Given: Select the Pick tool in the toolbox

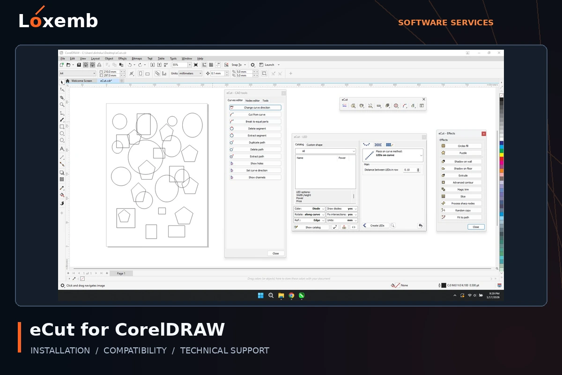Looking at the screenshot, I should click(x=61, y=82).
